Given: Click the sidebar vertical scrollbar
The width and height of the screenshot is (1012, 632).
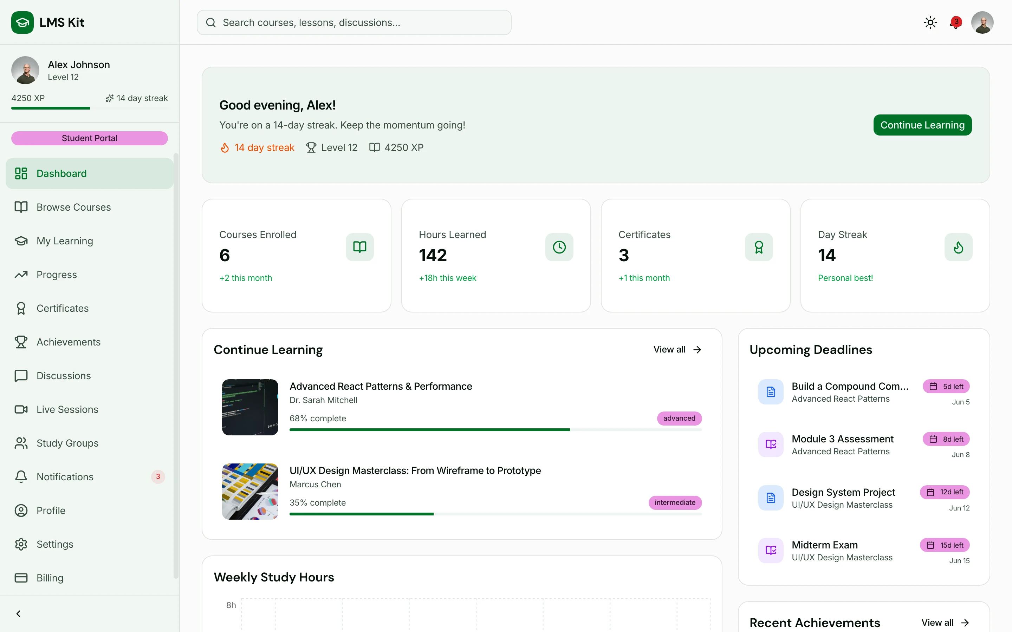Looking at the screenshot, I should 176,366.
